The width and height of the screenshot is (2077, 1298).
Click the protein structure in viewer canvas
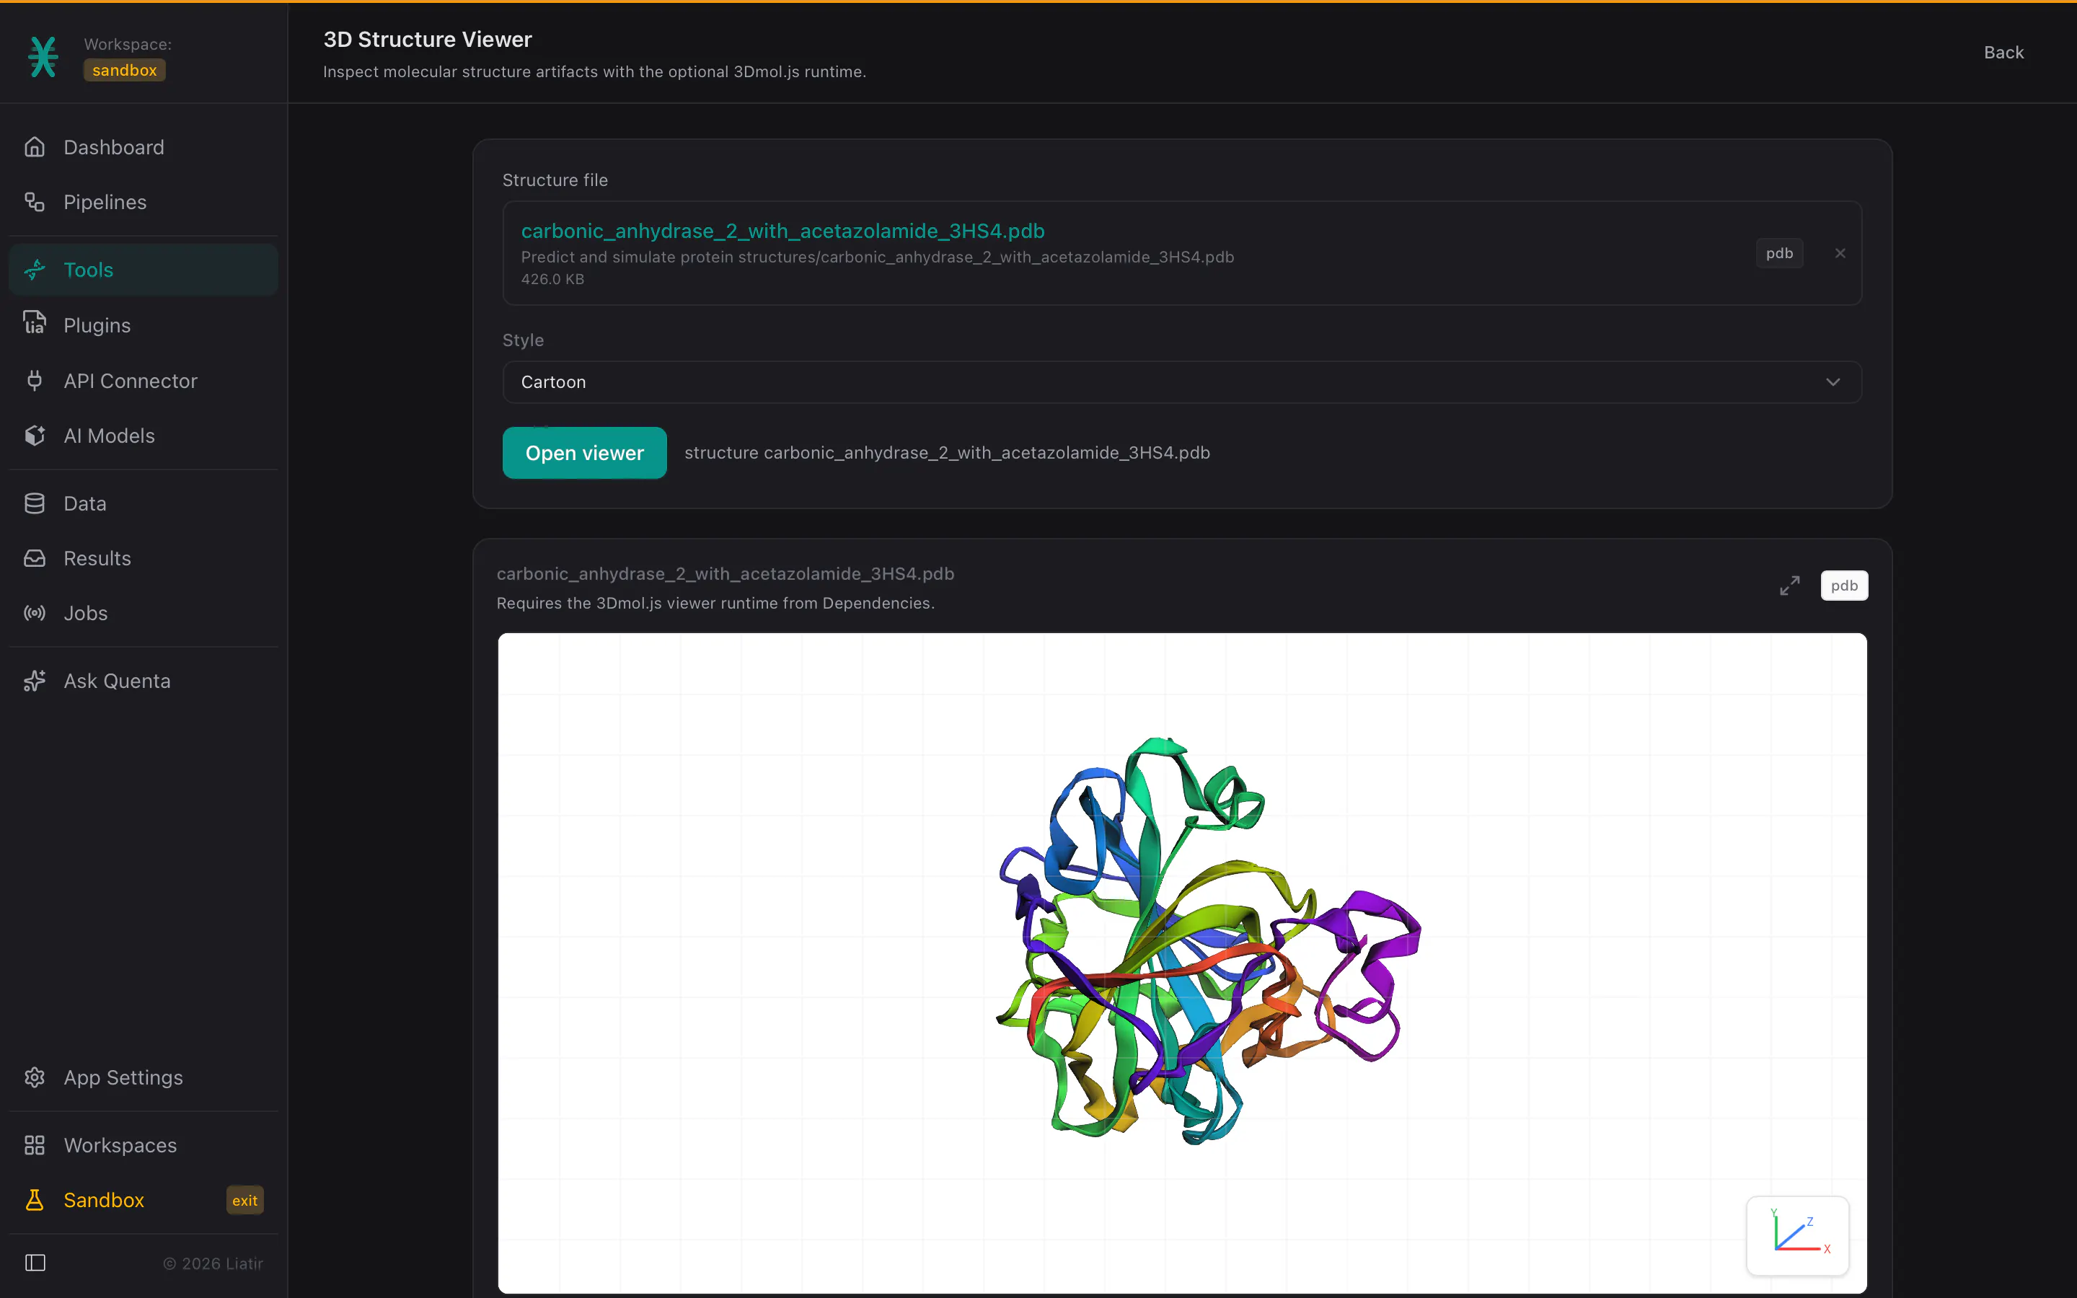click(1209, 940)
